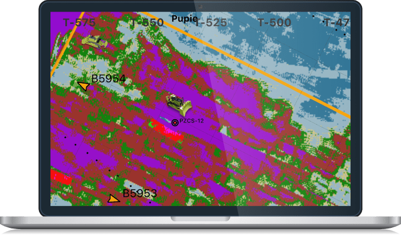Click the T-575 grid label

point(80,23)
